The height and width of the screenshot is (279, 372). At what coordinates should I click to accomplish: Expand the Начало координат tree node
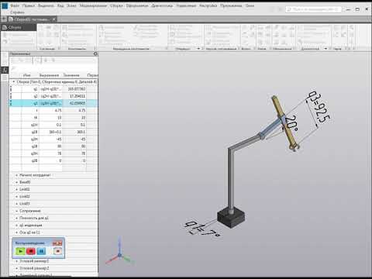pos(17,175)
